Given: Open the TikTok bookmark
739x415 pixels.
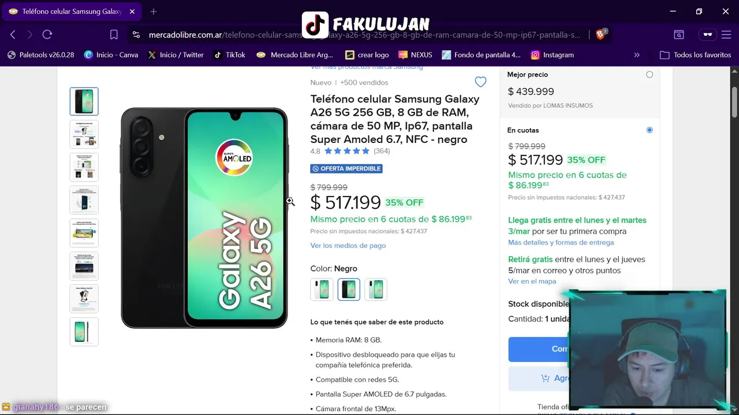Looking at the screenshot, I should 230,55.
